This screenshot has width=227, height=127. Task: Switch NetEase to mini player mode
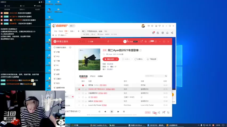pos(155,41)
